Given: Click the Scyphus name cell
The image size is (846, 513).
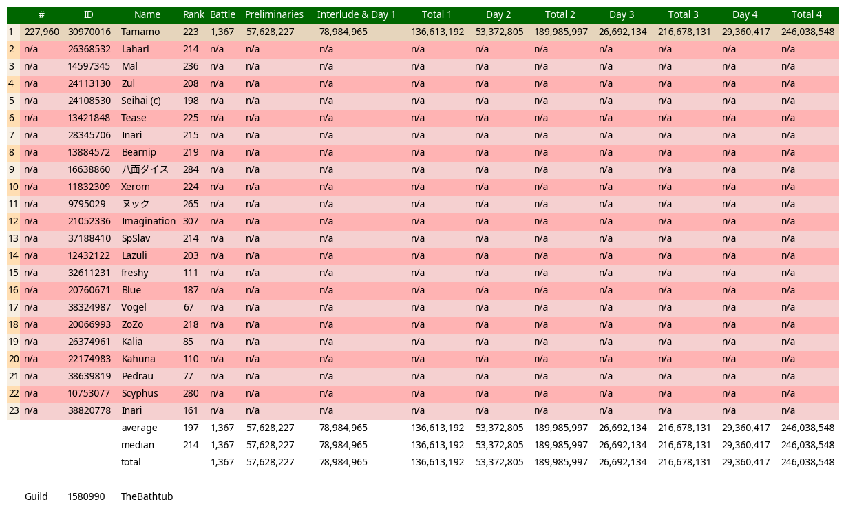Looking at the screenshot, I should [x=140, y=393].
